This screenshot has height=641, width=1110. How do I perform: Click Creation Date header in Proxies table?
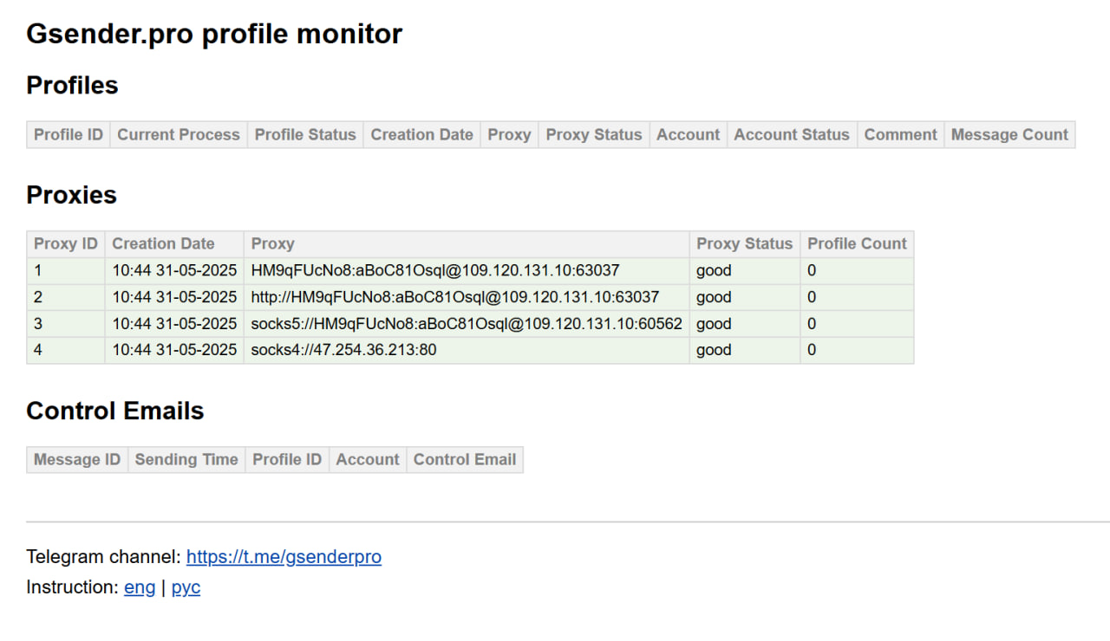coord(174,243)
